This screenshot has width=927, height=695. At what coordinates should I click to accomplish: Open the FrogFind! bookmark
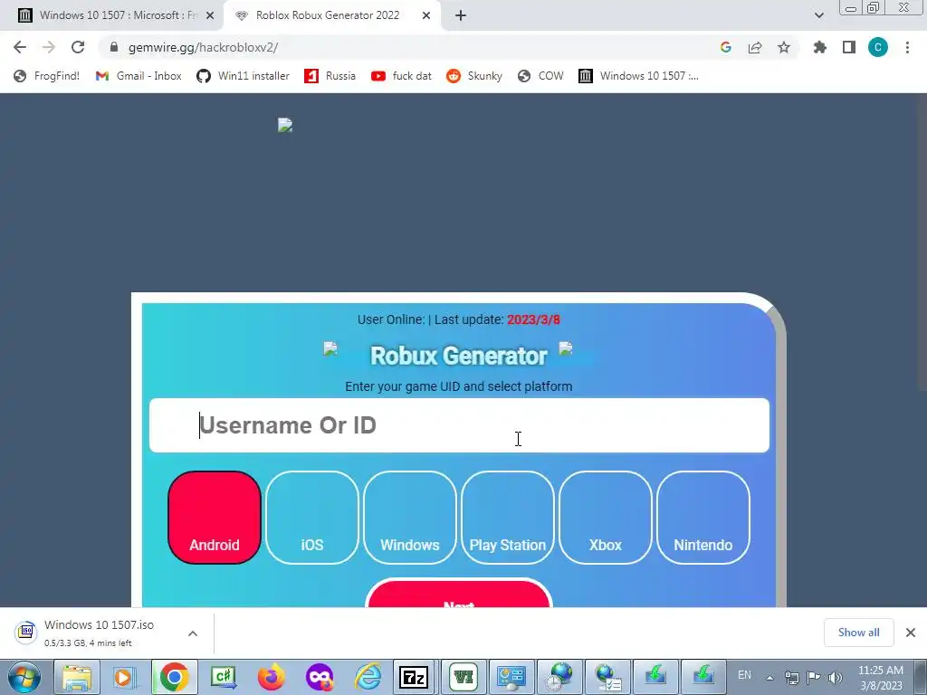[x=47, y=76]
